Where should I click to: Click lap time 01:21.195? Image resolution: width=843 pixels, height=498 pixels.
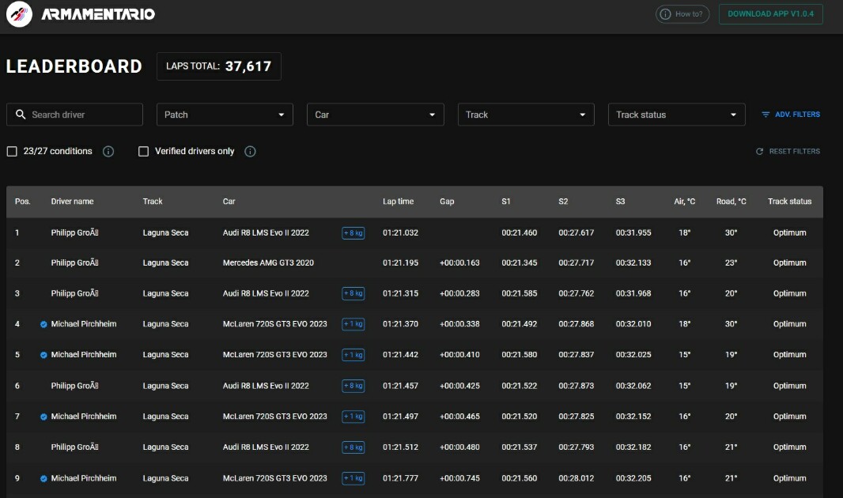400,262
